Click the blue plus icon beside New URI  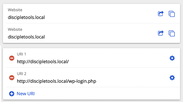(x=12, y=94)
